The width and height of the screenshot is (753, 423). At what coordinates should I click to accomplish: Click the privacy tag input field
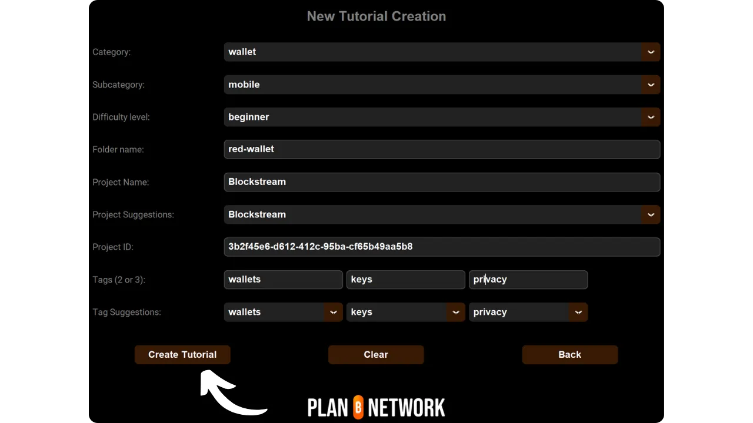click(x=528, y=280)
